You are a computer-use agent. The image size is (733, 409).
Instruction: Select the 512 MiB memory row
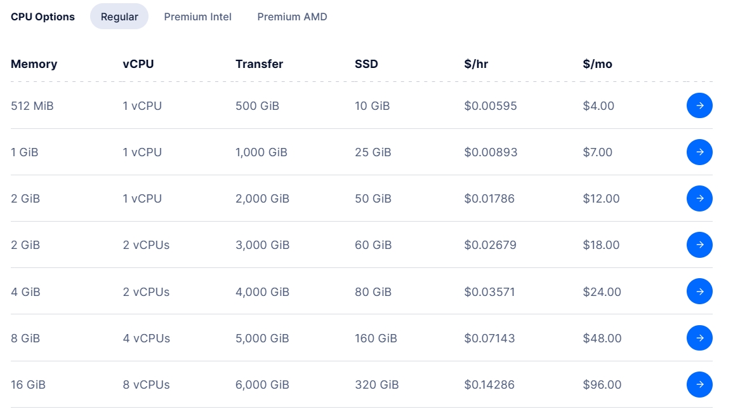point(32,105)
